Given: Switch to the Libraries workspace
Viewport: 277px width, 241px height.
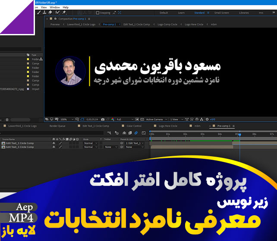Looking at the screenshot, I should [x=244, y=12].
